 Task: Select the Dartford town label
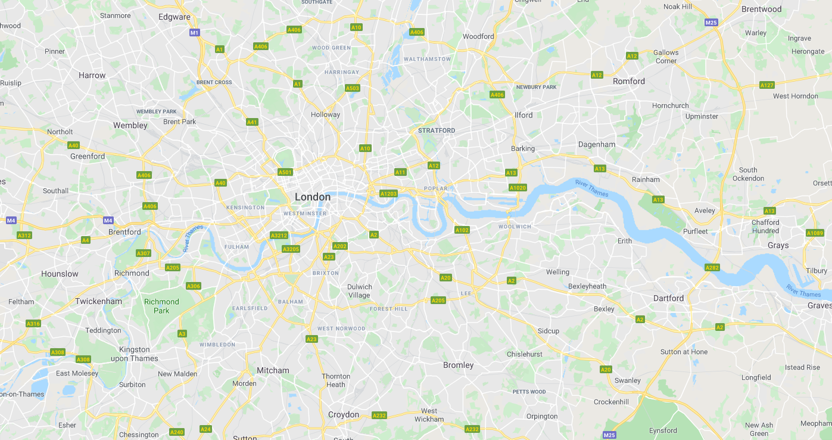point(669,298)
